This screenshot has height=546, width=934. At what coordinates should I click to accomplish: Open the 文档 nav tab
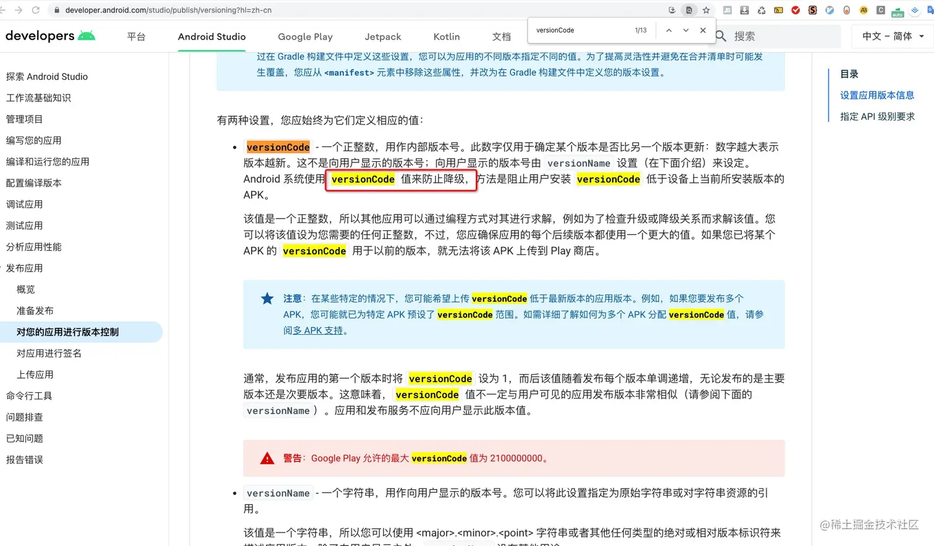pyautogui.click(x=502, y=36)
